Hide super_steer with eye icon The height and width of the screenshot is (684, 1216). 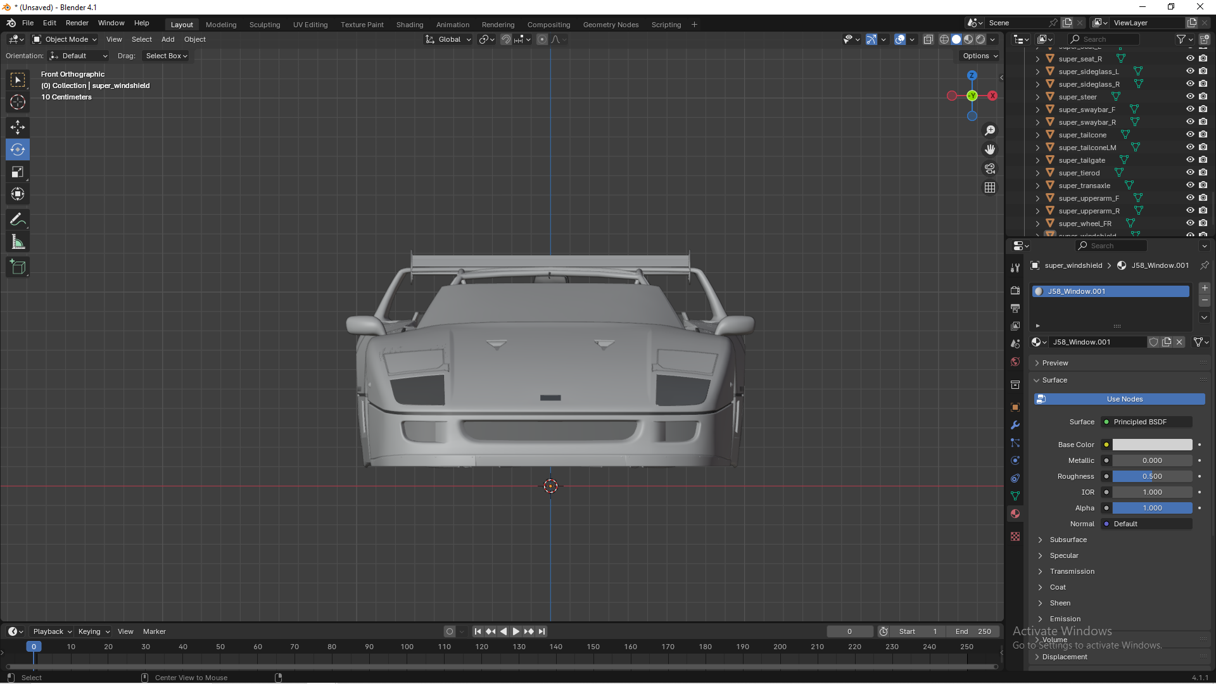[x=1190, y=96]
